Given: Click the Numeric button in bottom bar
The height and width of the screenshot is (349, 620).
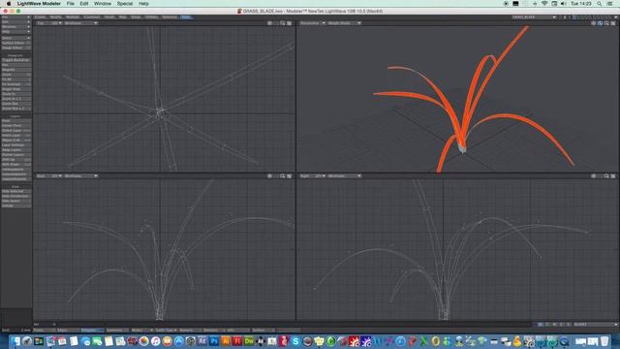Looking at the screenshot, I should [190, 330].
